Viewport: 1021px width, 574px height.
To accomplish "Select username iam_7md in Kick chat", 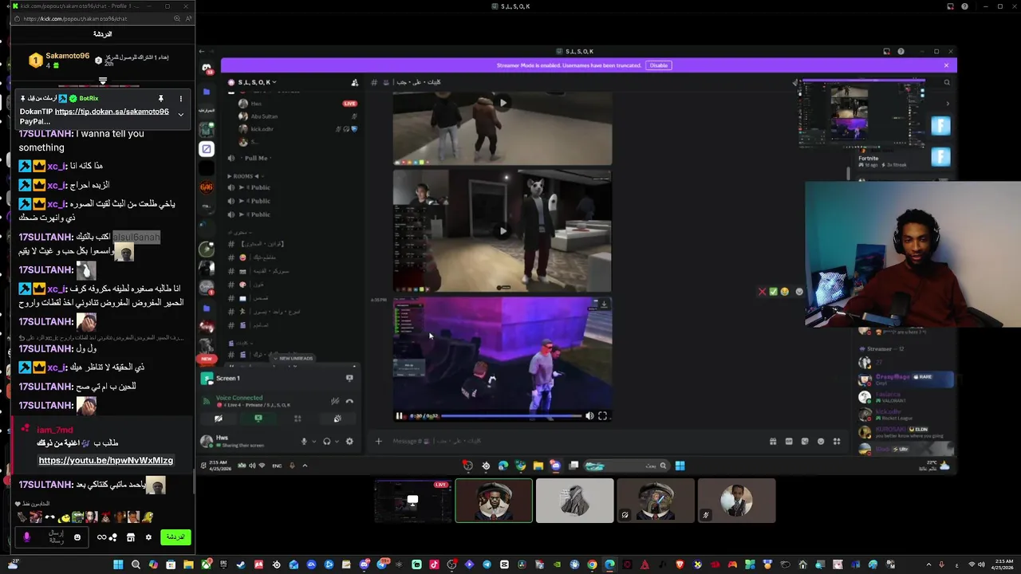I will click(54, 430).
